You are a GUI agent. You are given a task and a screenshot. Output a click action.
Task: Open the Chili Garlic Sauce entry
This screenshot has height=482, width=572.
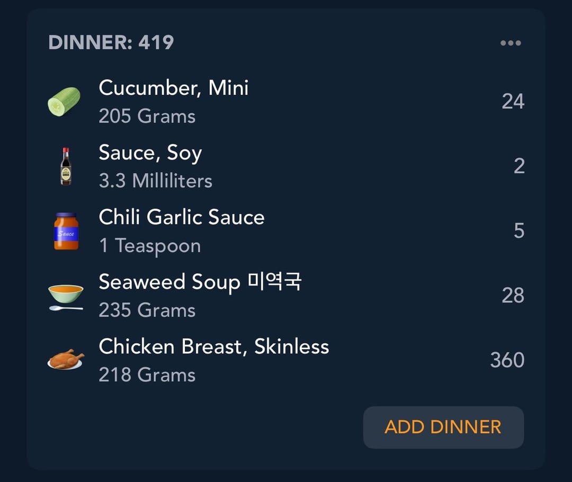click(x=182, y=217)
